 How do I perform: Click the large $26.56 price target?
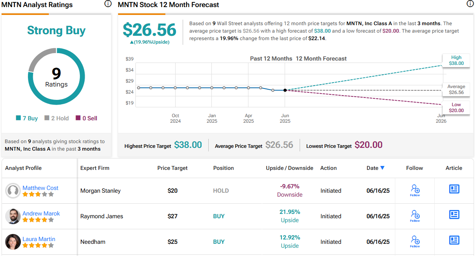click(150, 30)
